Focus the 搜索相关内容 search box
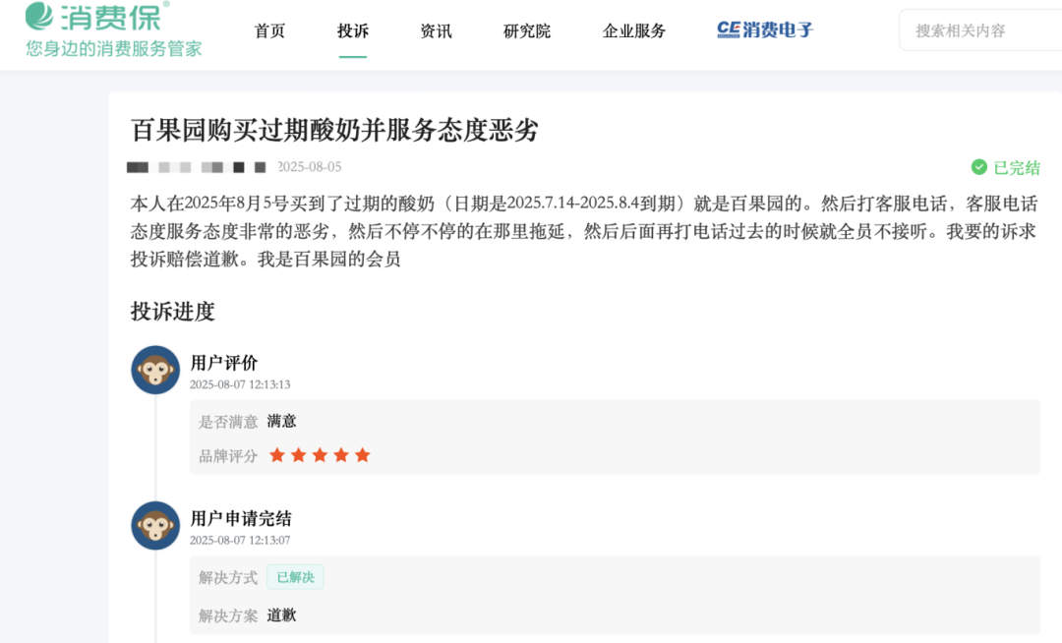 coord(980,30)
